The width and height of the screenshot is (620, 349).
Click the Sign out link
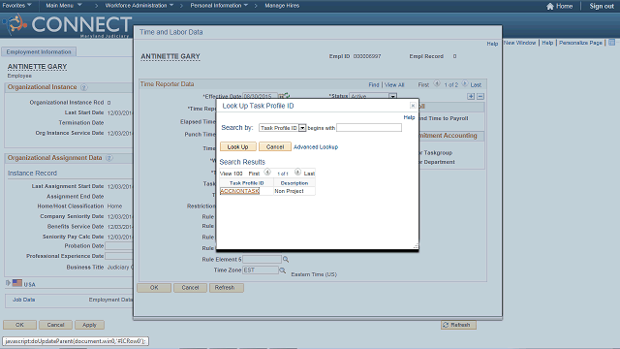602,6
